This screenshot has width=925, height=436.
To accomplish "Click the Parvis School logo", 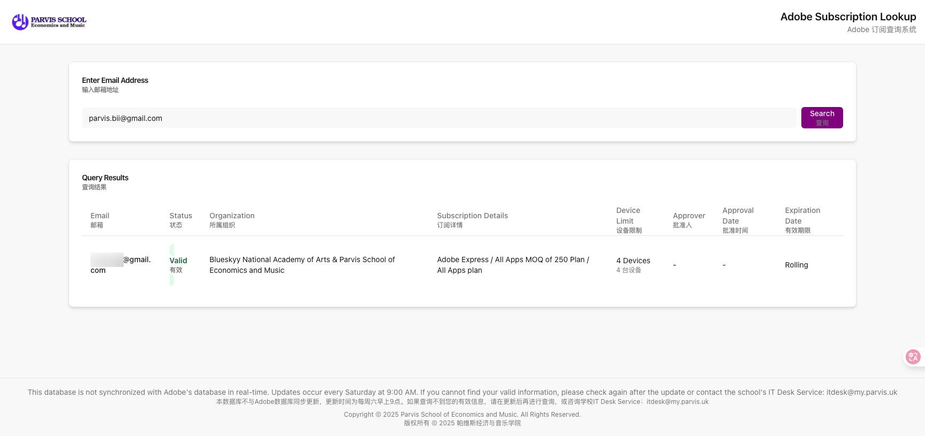I will 49,22.
